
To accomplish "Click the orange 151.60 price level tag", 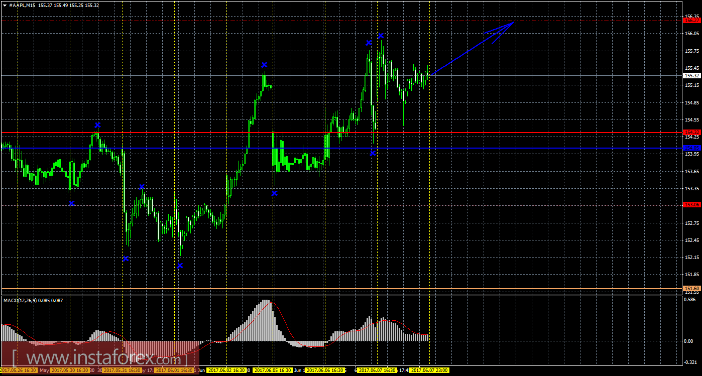I will click(692, 288).
